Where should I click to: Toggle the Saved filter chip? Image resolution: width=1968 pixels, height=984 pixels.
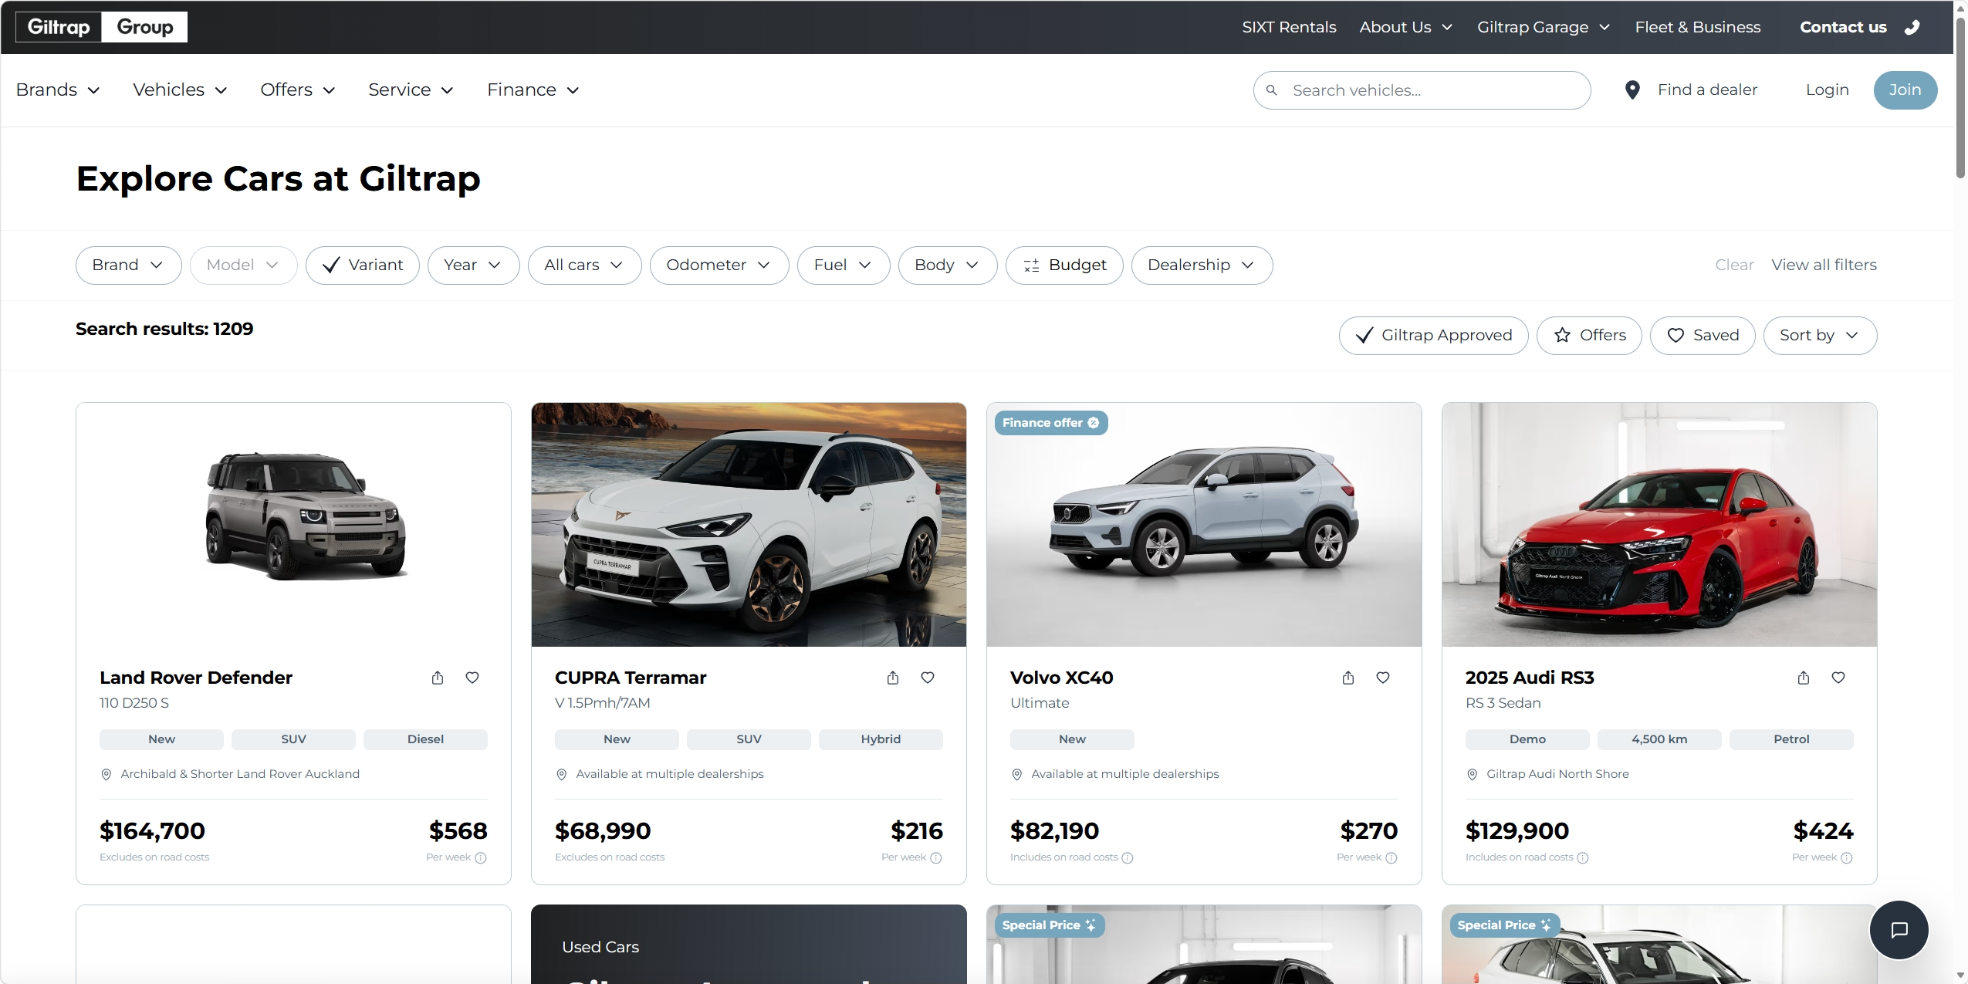1703,336
